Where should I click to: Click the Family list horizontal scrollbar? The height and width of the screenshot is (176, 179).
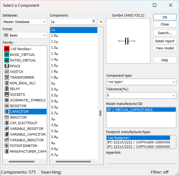click(x=22, y=162)
